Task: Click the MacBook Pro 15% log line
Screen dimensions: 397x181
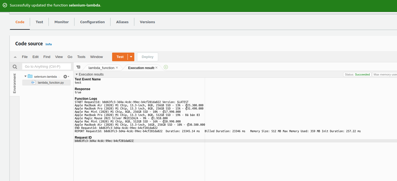Action: [x=139, y=109]
